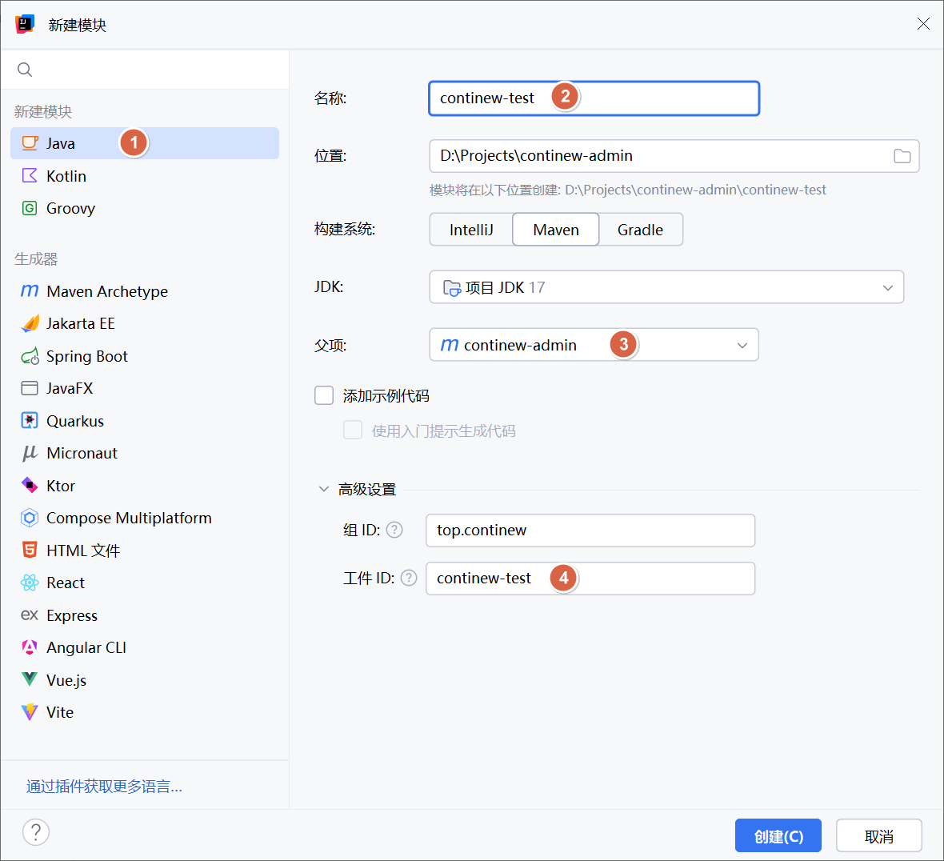This screenshot has width=944, height=861.
Task: Select Kotlin in the module list
Action: (145, 176)
